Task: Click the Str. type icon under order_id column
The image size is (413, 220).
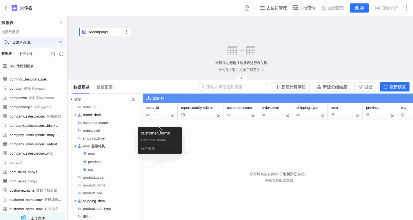Action: coord(148,115)
